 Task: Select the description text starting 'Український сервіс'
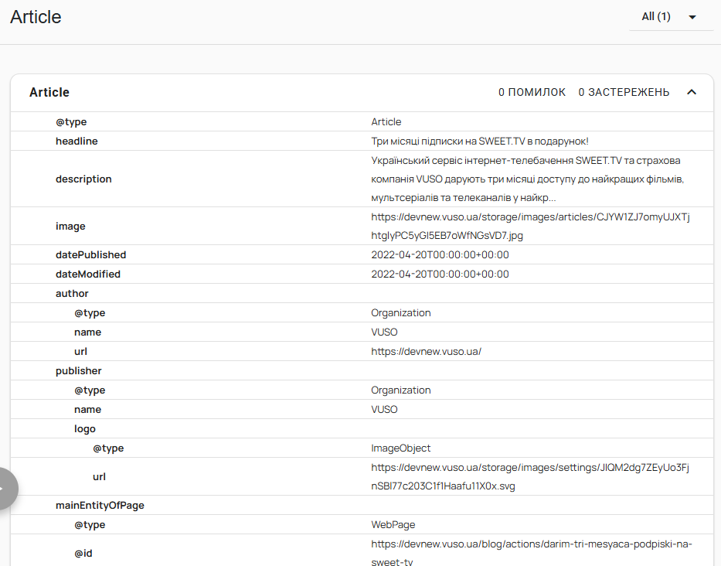[528, 179]
